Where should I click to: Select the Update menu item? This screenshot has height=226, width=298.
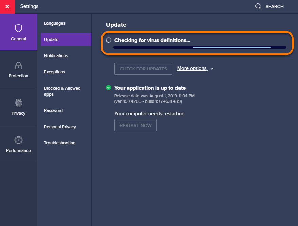click(x=51, y=40)
